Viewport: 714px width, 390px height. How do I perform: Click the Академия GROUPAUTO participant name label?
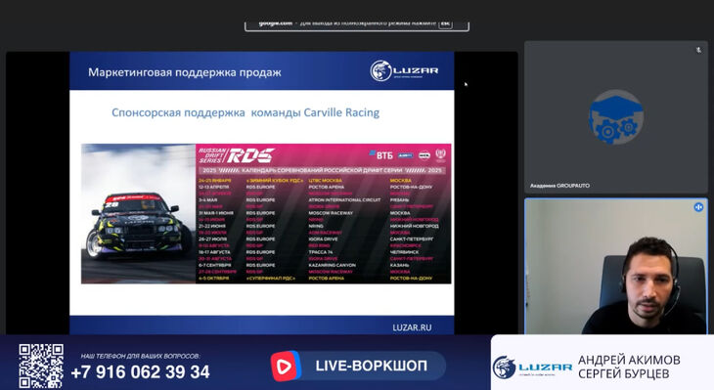(x=559, y=186)
